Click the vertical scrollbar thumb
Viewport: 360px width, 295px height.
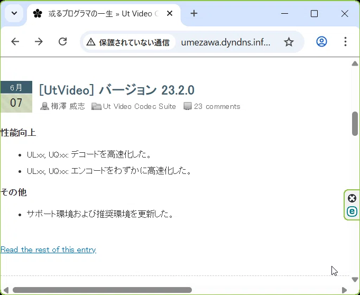[355, 124]
